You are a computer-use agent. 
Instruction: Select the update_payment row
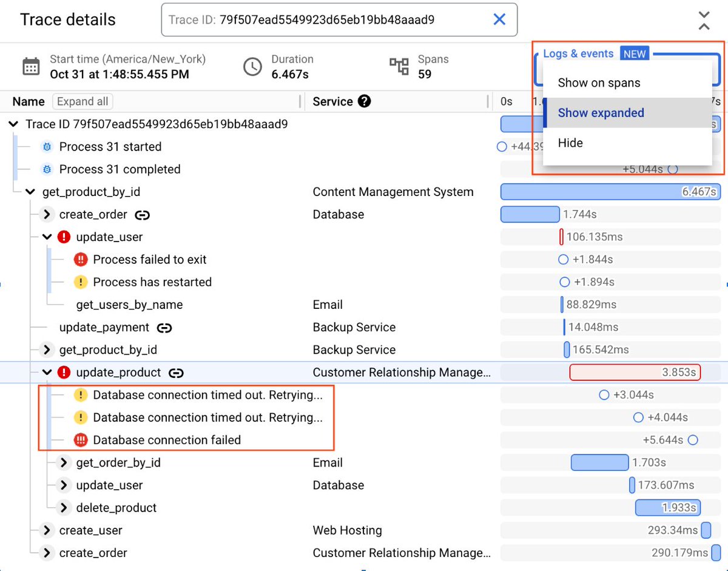click(364, 328)
